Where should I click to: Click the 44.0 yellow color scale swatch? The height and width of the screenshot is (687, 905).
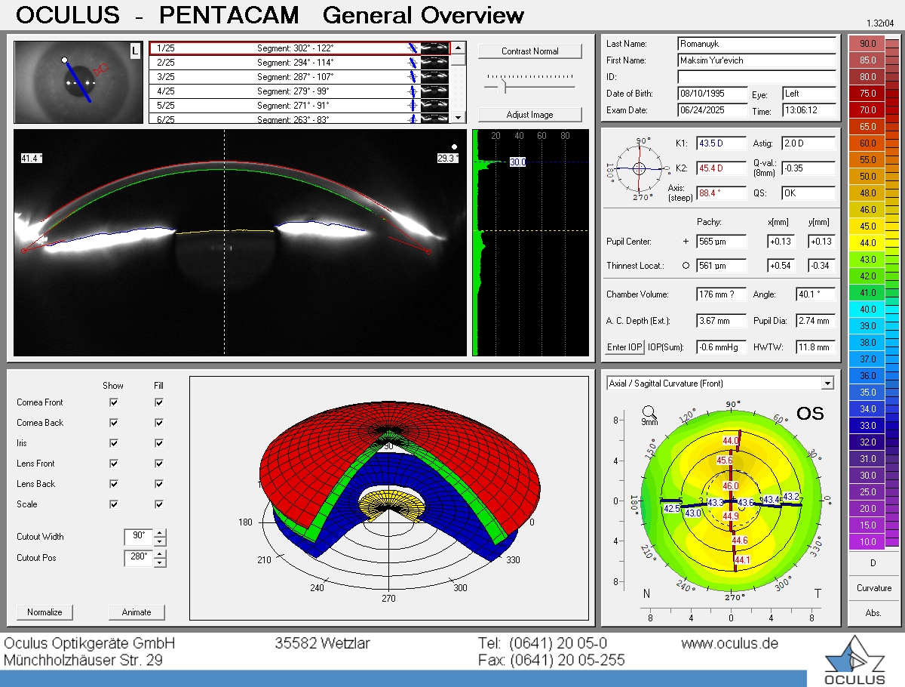tap(867, 242)
